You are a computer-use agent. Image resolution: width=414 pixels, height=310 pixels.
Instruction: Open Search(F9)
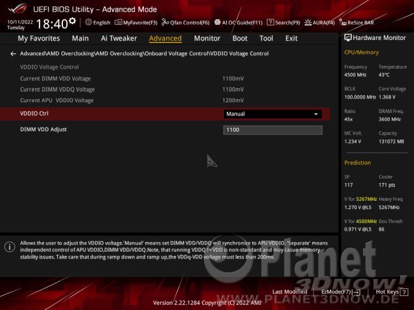click(x=283, y=23)
